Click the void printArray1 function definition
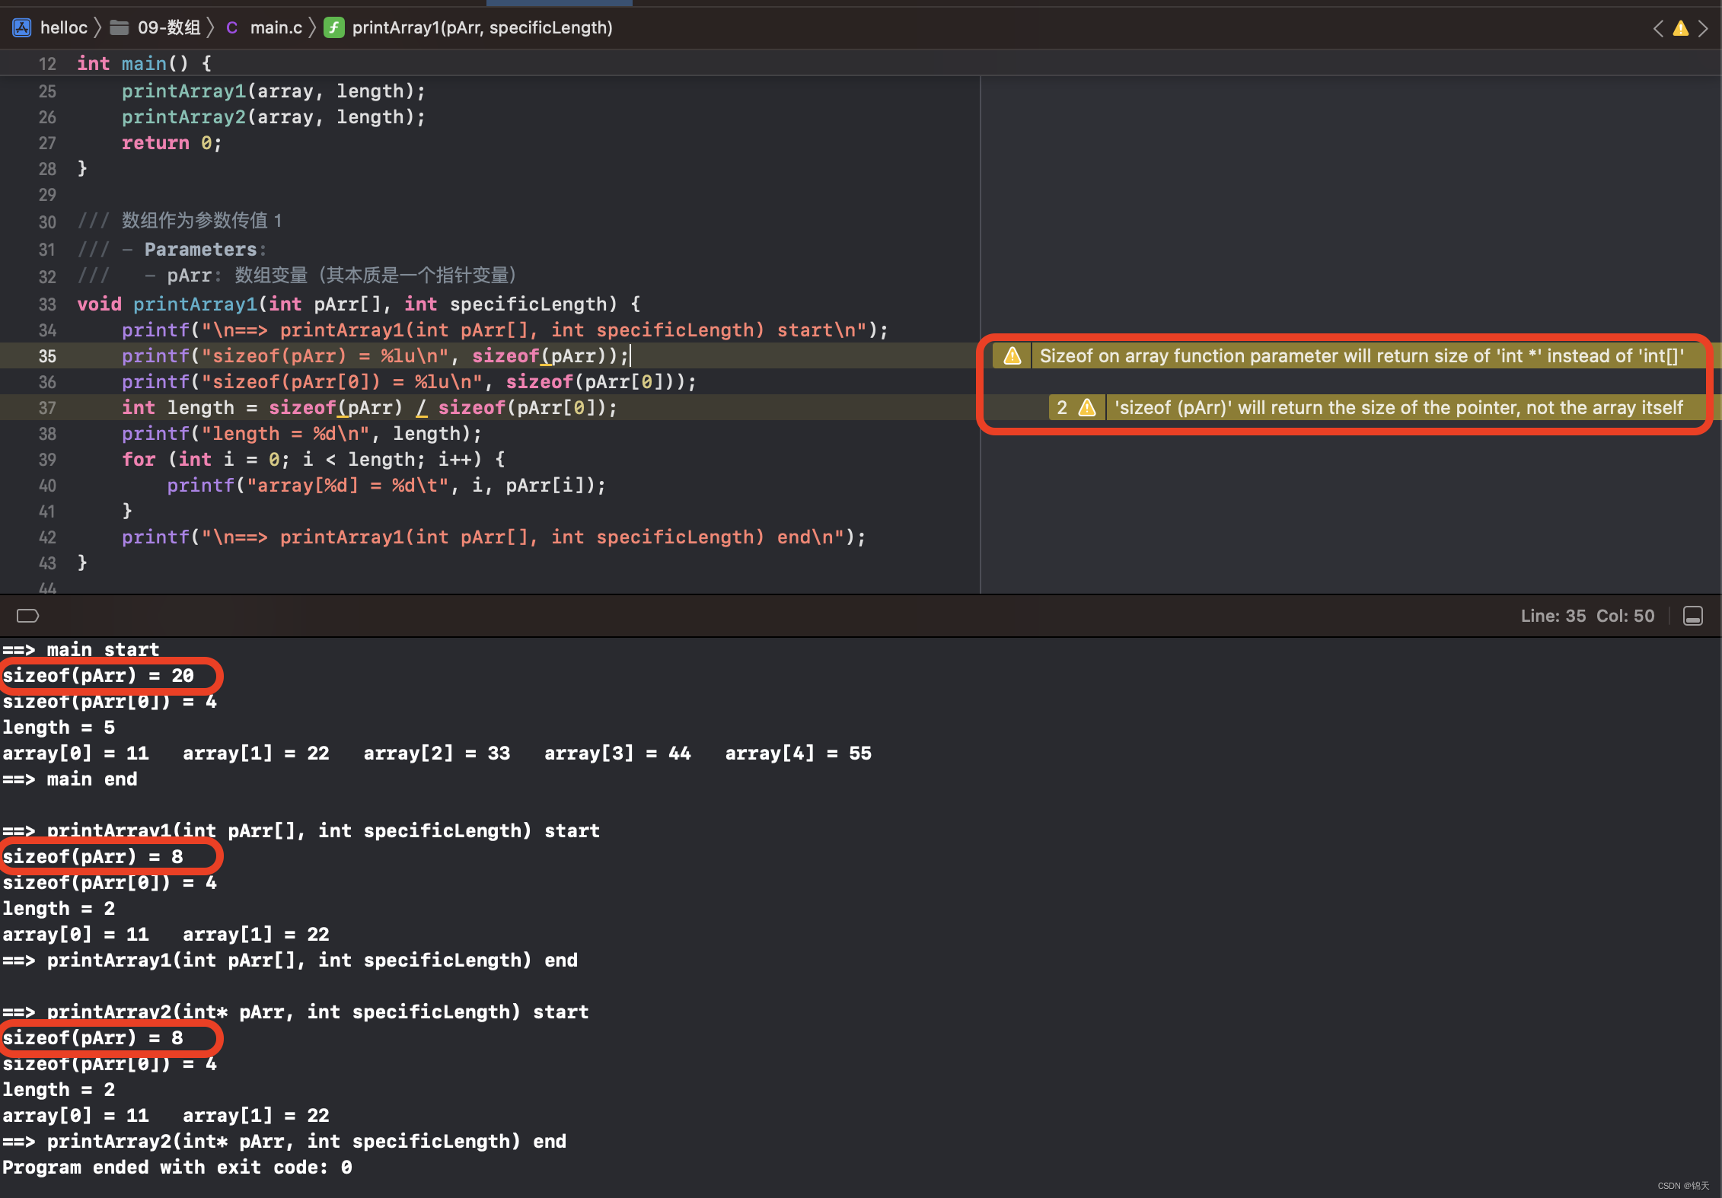 click(x=359, y=304)
